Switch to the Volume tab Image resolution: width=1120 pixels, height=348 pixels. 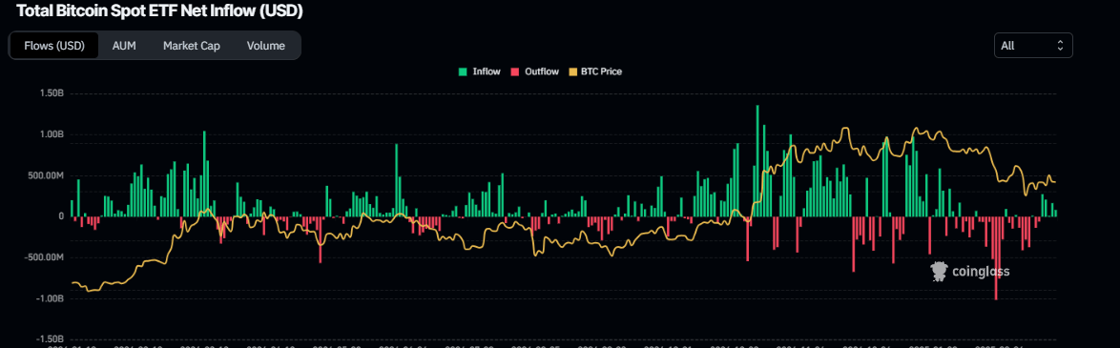[x=266, y=46]
